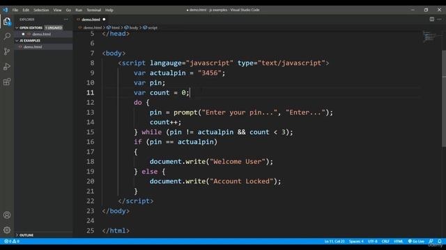Image resolution: width=446 pixels, height=250 pixels.
Task: Open the Search view in activity bar
Action: 7,36
